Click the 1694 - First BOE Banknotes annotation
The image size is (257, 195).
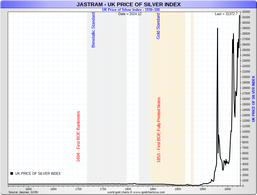(x=78, y=136)
